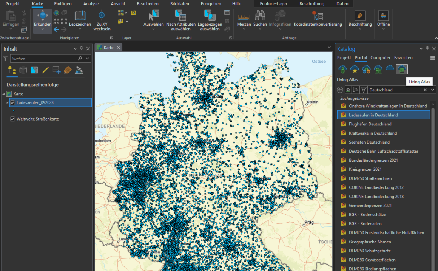Open Inhalt search options dropdown
The width and height of the screenshot is (438, 271).
click(x=88, y=59)
